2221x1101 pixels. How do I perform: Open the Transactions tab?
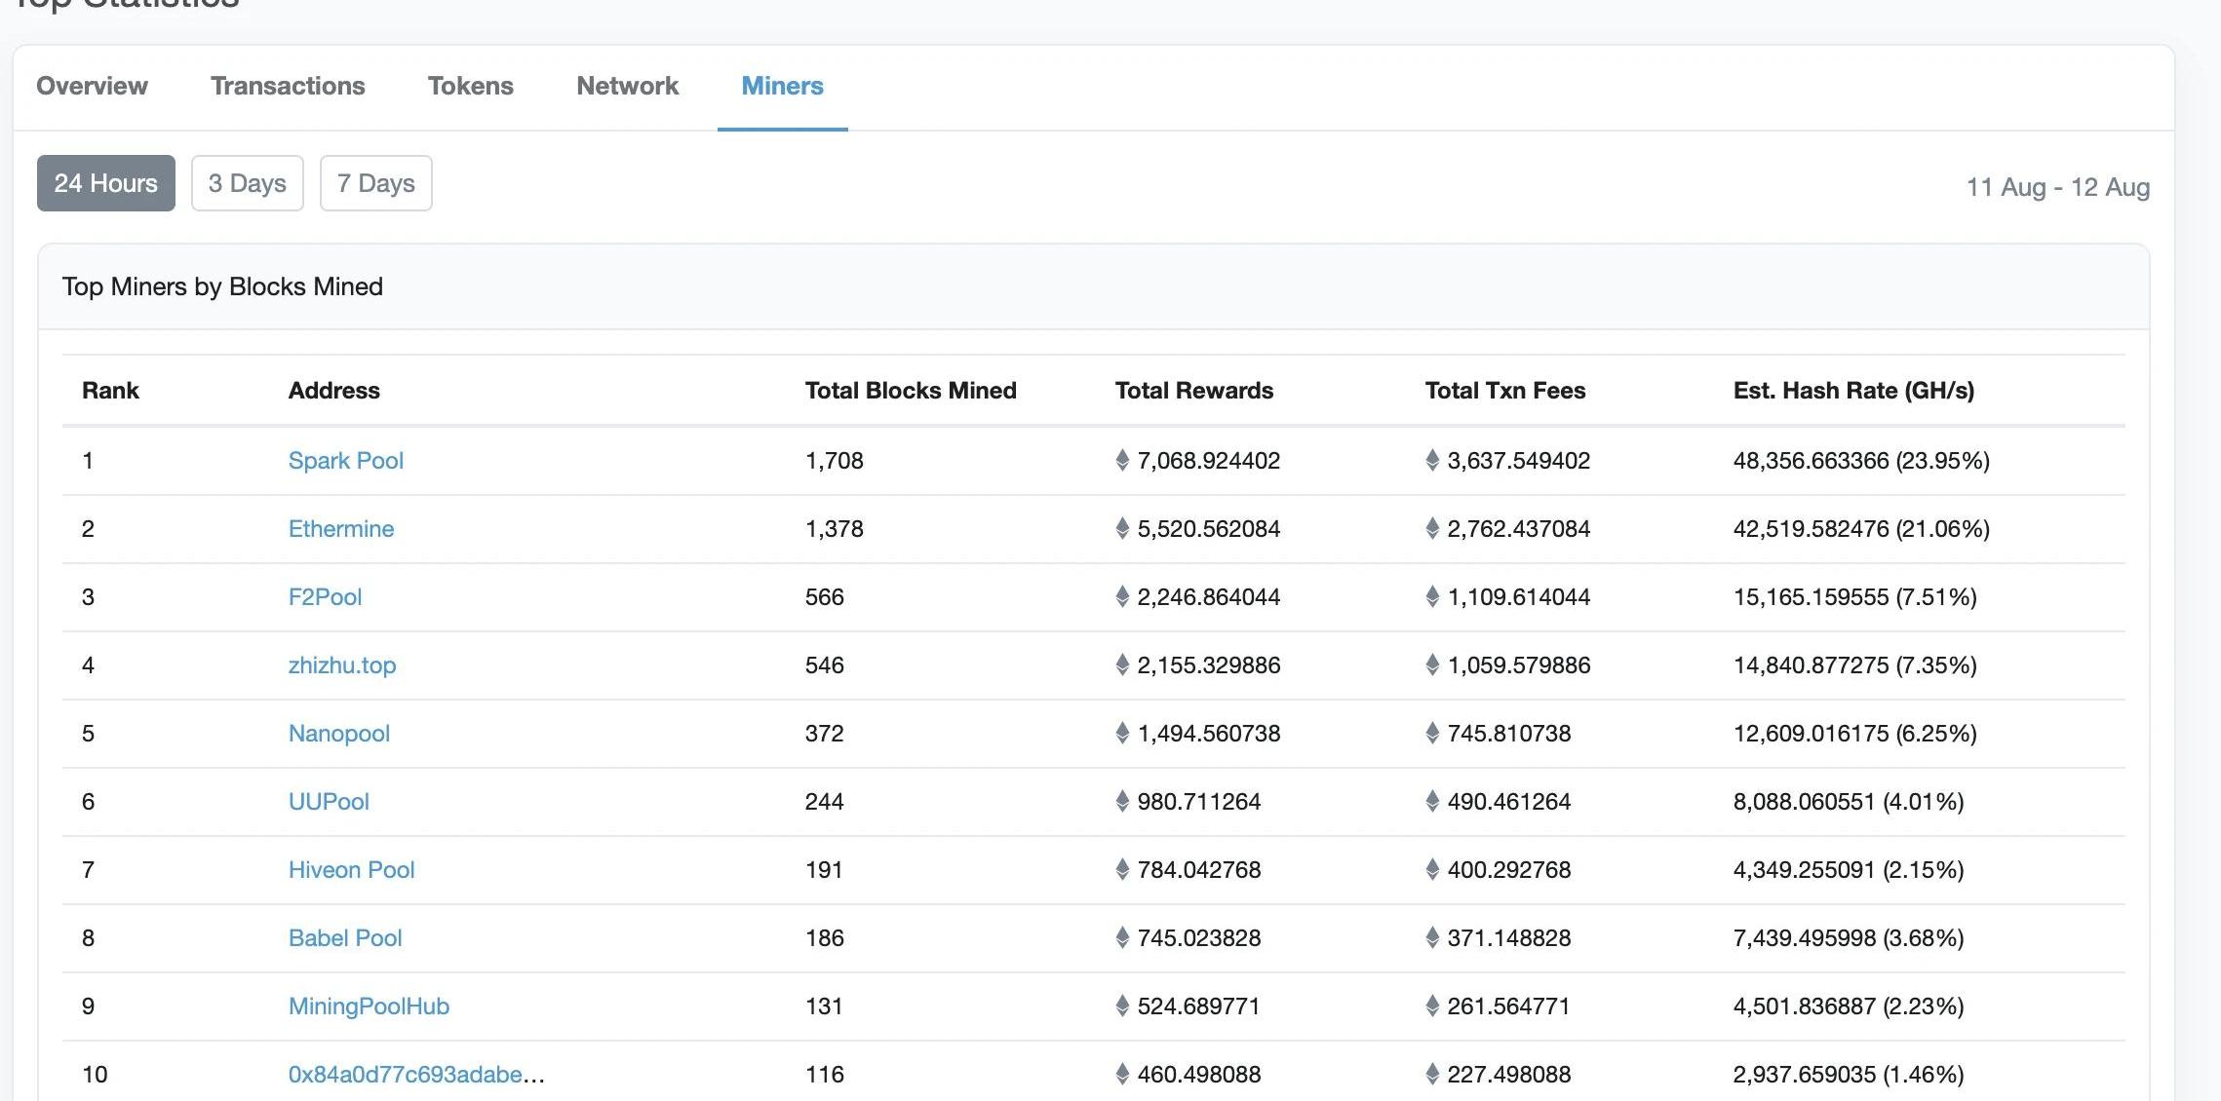[x=288, y=86]
